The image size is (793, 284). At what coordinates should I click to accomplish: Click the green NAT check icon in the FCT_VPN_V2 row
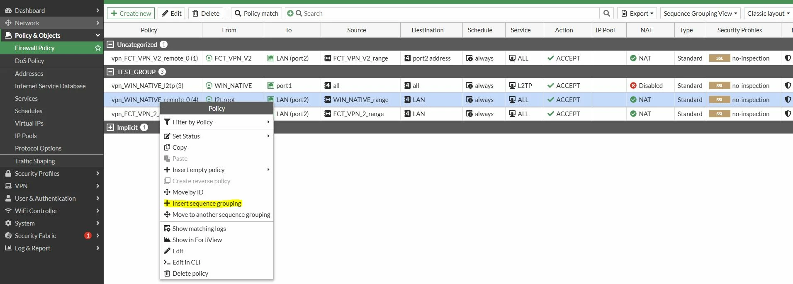633,58
